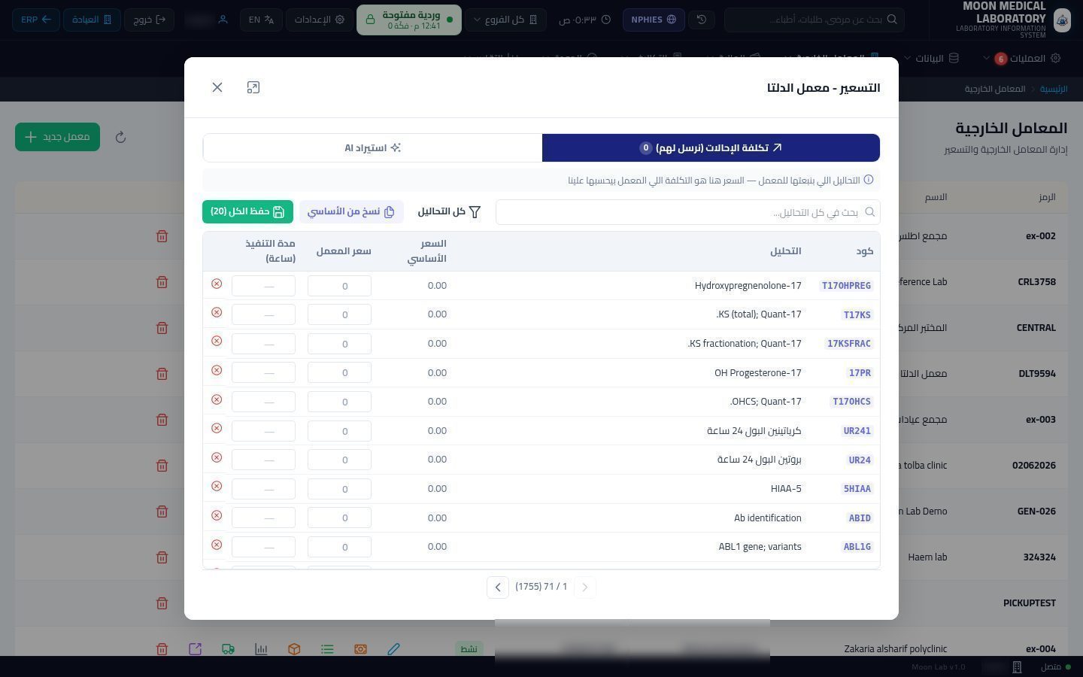Go to the next page of tests
Viewport: 1083px width, 677px height.
click(x=498, y=587)
